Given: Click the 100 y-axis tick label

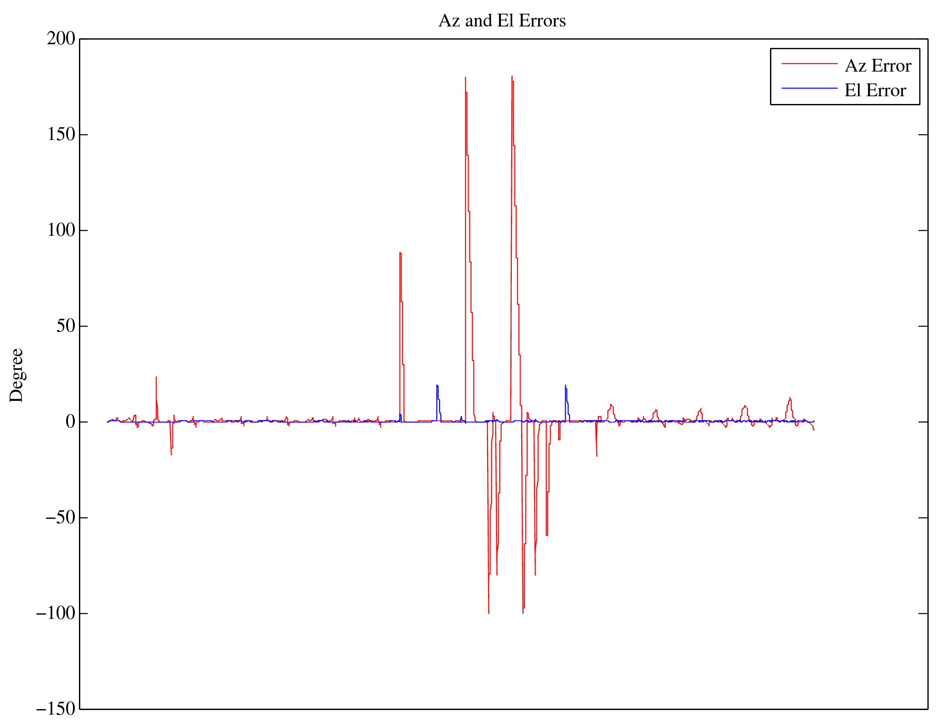Looking at the screenshot, I should [61, 230].
